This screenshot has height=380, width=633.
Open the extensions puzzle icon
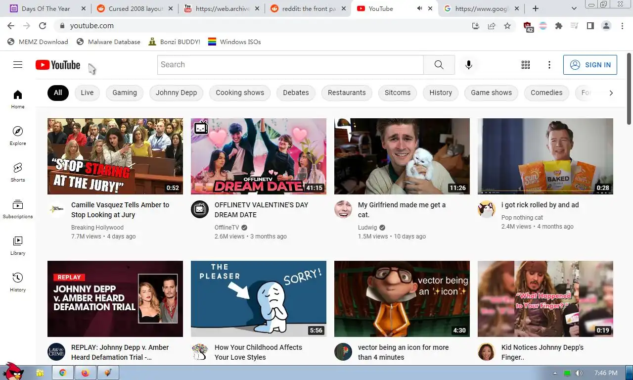point(559,26)
